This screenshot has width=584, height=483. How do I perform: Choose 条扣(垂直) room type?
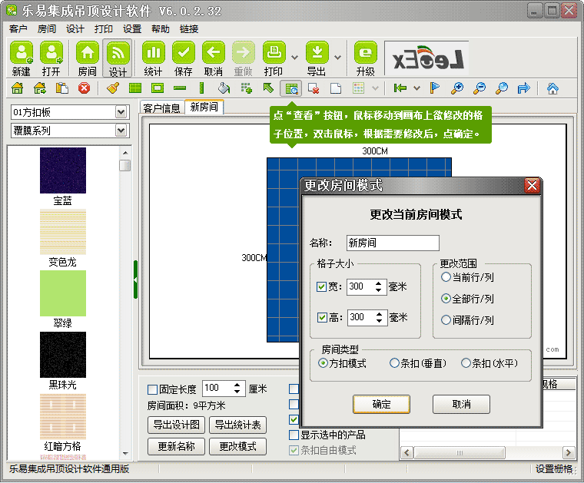(395, 363)
